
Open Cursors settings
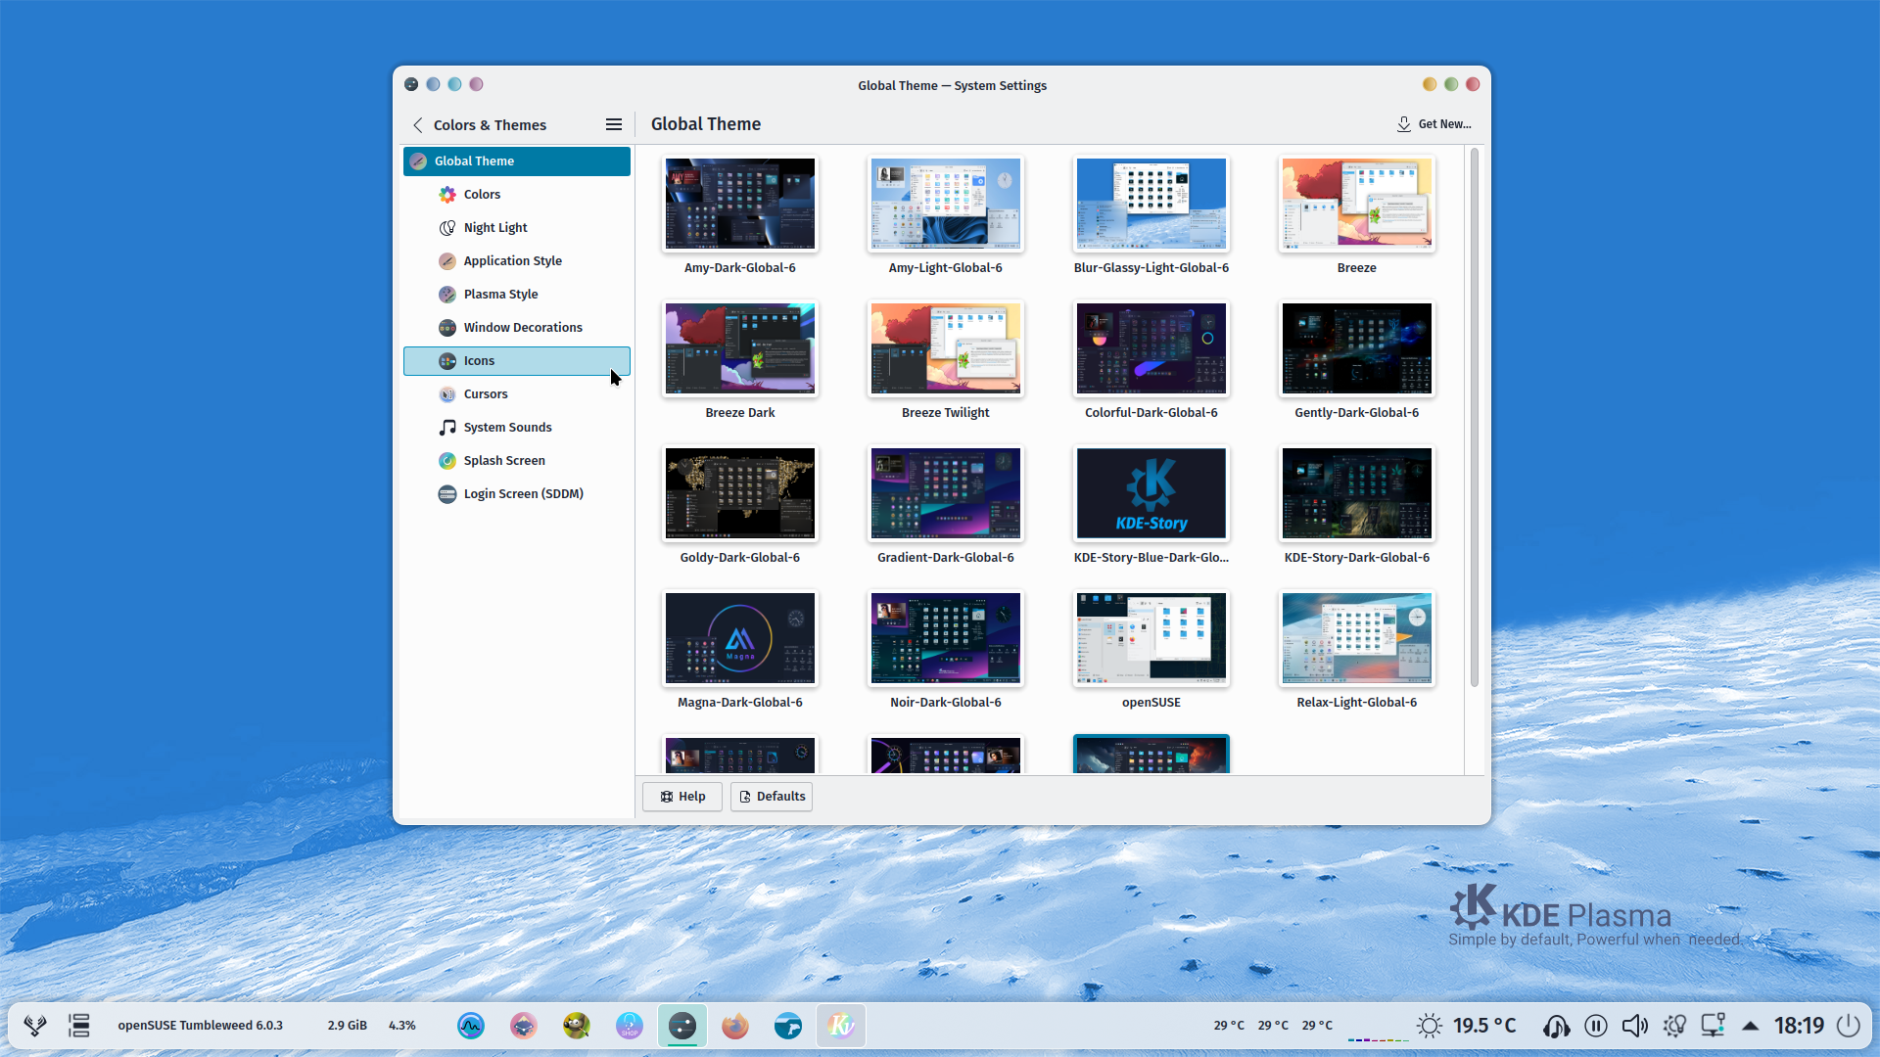[517, 393]
